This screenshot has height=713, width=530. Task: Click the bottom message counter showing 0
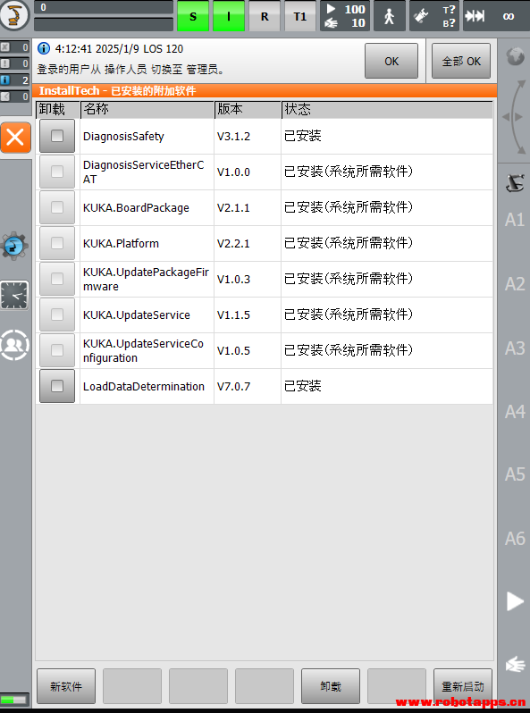pos(14,96)
